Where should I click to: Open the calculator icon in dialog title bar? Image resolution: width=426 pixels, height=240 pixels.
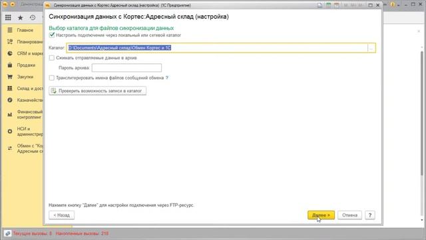tap(328, 5)
